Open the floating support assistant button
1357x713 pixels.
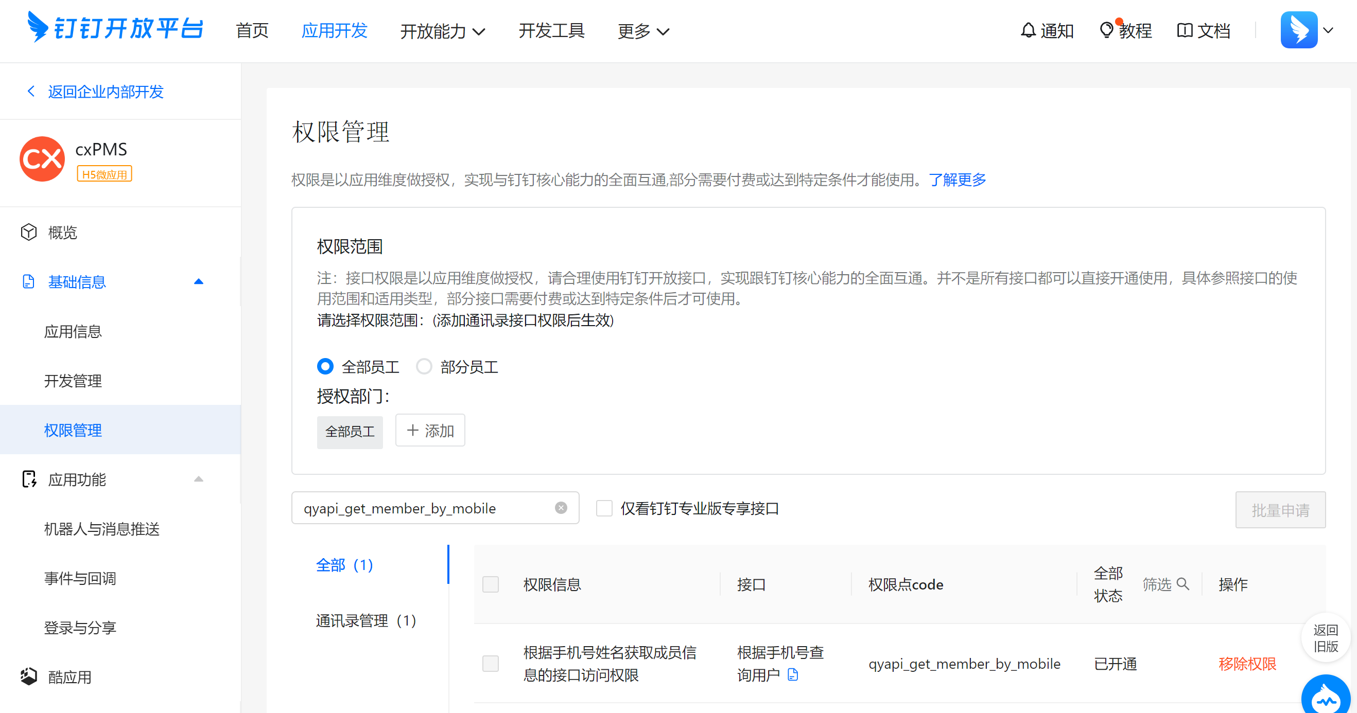[1326, 695]
